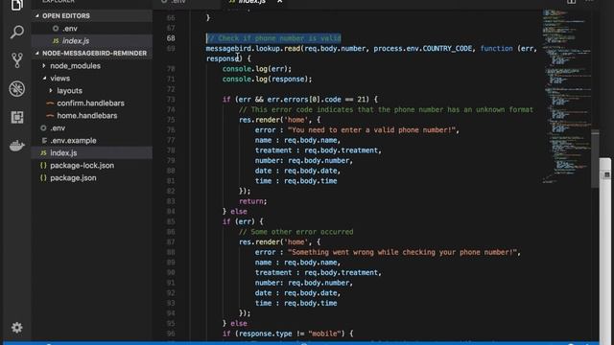Click 'console.log(response);' on line 71
Screen dimensions: 614x345
click(x=267, y=79)
